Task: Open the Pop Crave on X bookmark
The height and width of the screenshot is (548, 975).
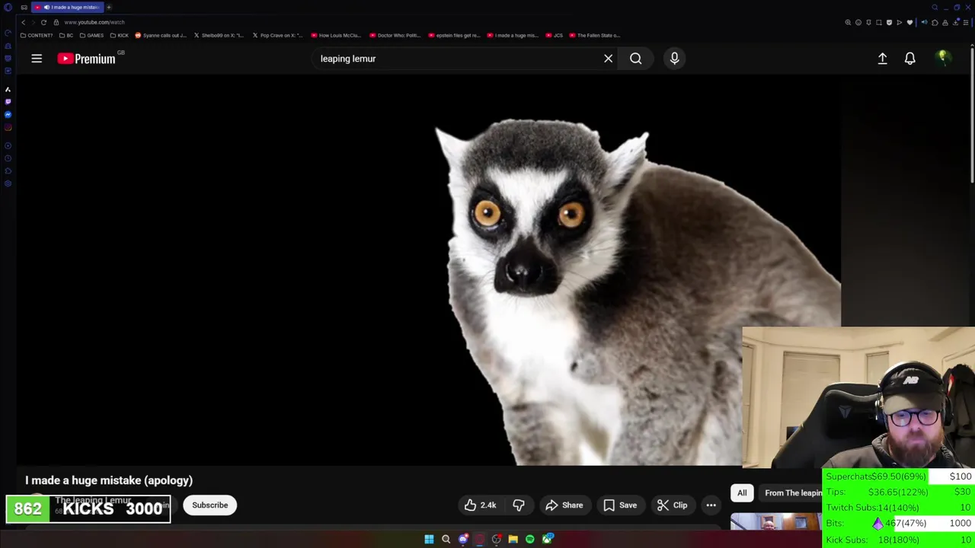Action: [x=277, y=35]
